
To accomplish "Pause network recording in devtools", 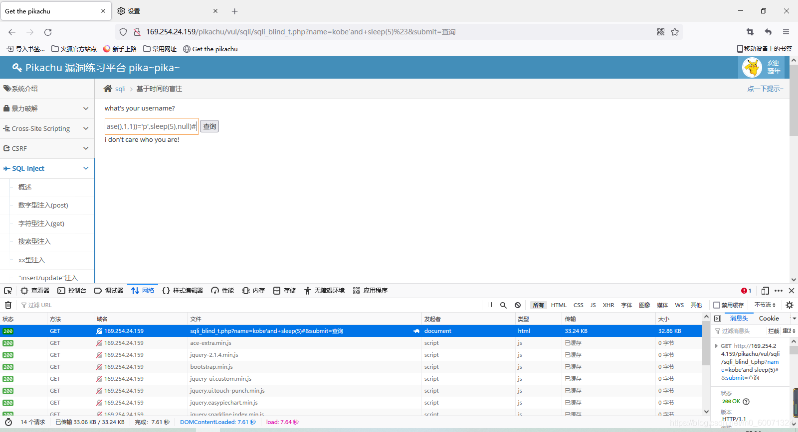I will [490, 305].
